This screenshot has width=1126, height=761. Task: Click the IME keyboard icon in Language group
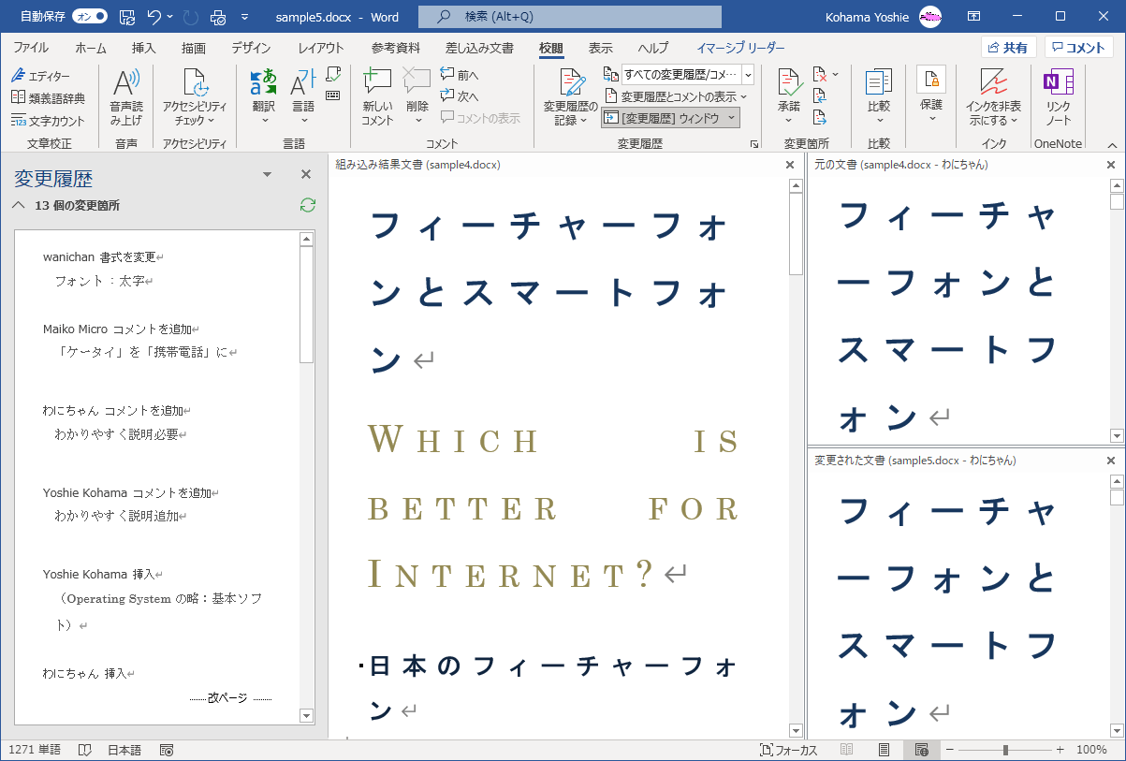(x=333, y=95)
